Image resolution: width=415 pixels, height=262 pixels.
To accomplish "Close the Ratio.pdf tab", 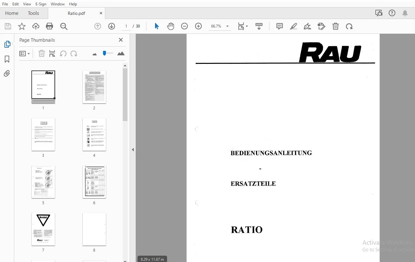I will (101, 13).
